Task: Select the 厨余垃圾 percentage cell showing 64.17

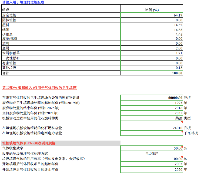Action: (x=152, y=15)
